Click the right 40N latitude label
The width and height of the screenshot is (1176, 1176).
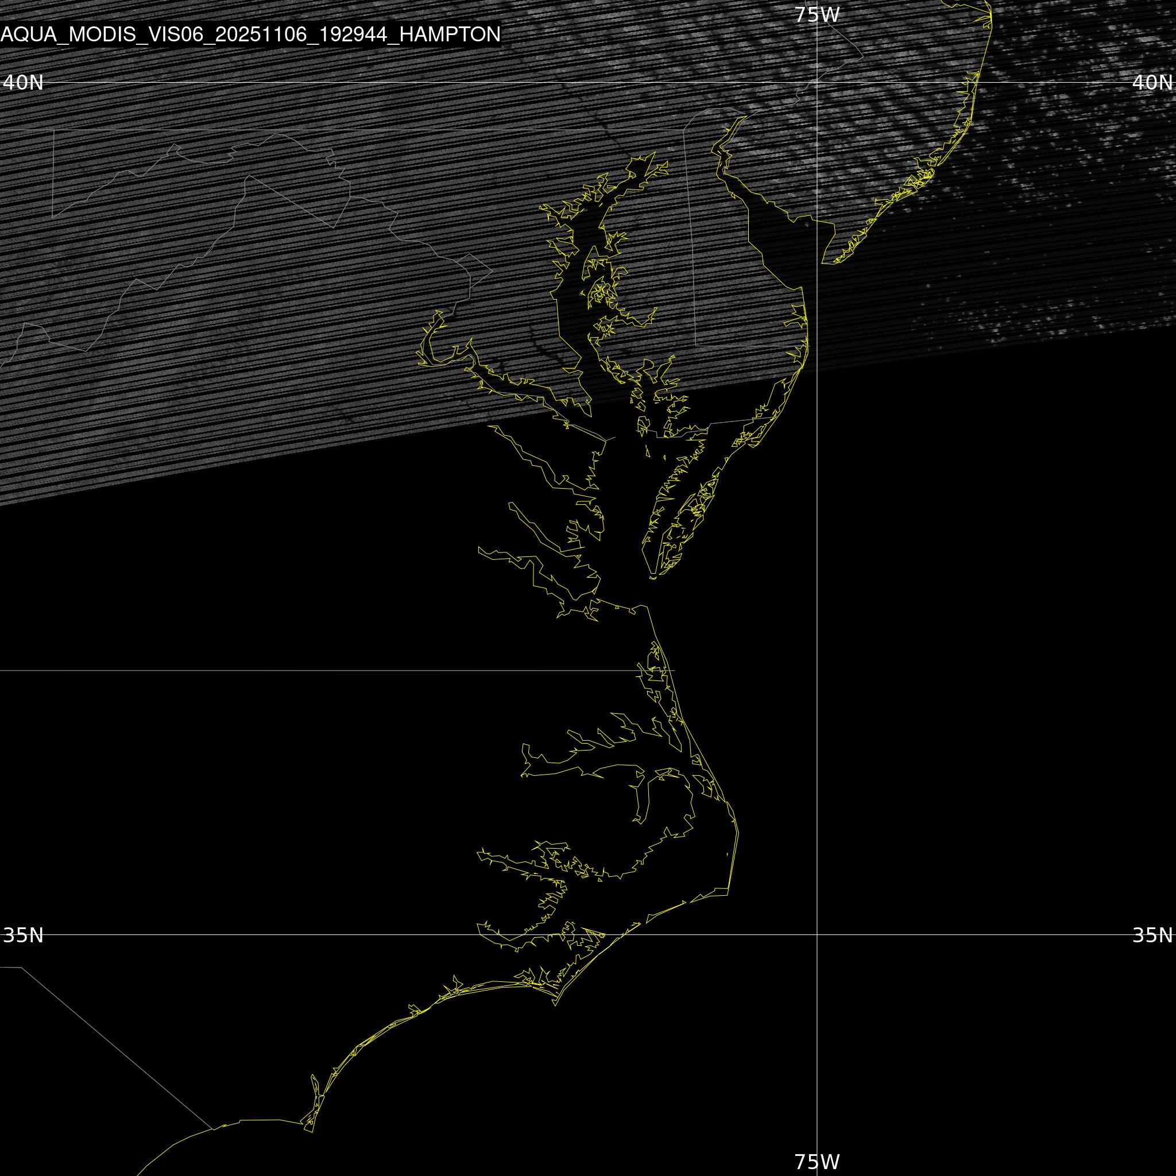click(1152, 83)
